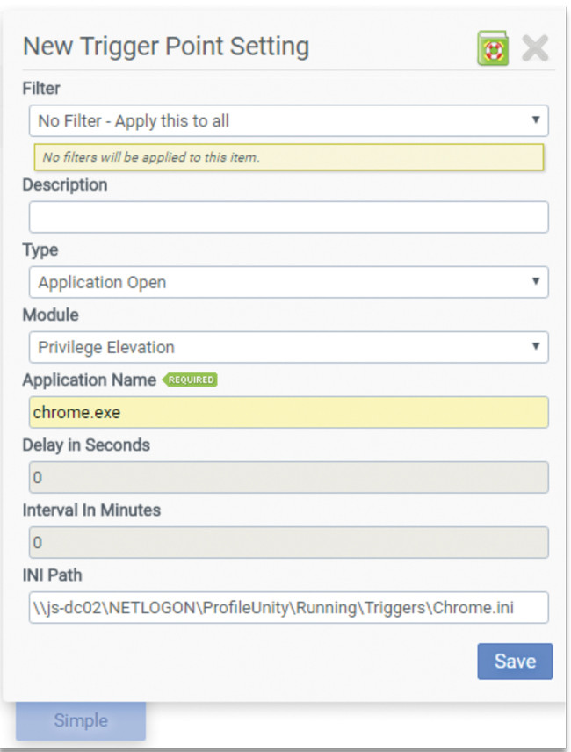Focus the Application Name field containing chrome.exe
This screenshot has width=571, height=752.
[288, 412]
